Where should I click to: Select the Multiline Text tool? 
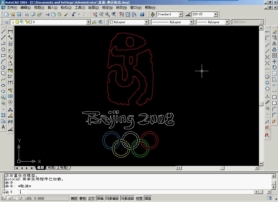[3, 127]
